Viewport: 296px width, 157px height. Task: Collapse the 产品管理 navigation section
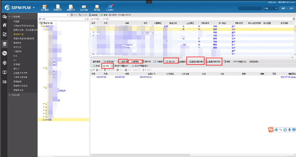coord(10,16)
